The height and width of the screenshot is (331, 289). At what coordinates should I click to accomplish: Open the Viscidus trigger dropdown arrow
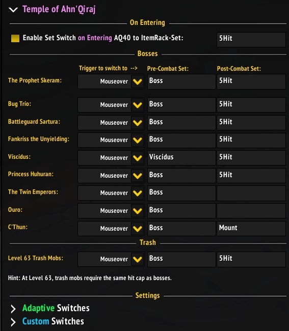pos(138,158)
